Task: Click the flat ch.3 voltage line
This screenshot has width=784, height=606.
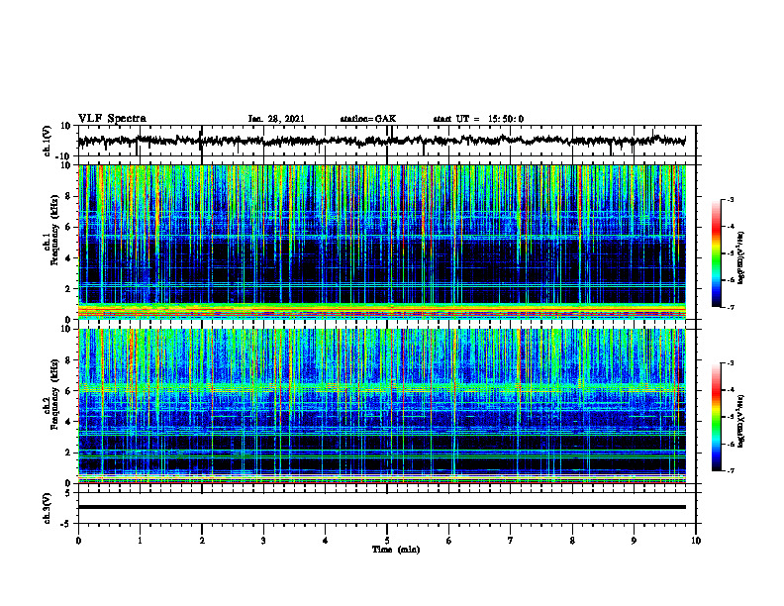Action: pyautogui.click(x=382, y=507)
